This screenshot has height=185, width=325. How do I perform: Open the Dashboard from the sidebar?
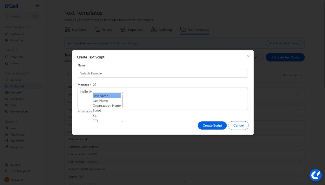[x=17, y=34]
